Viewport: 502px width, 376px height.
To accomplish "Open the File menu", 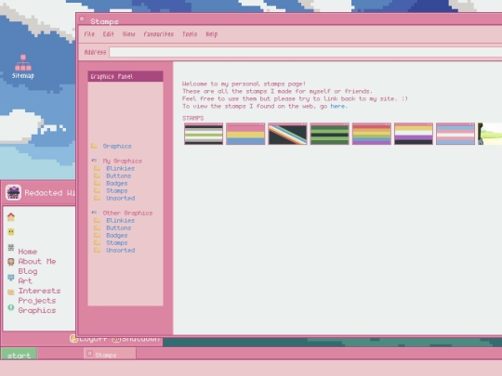I will pyautogui.click(x=89, y=34).
